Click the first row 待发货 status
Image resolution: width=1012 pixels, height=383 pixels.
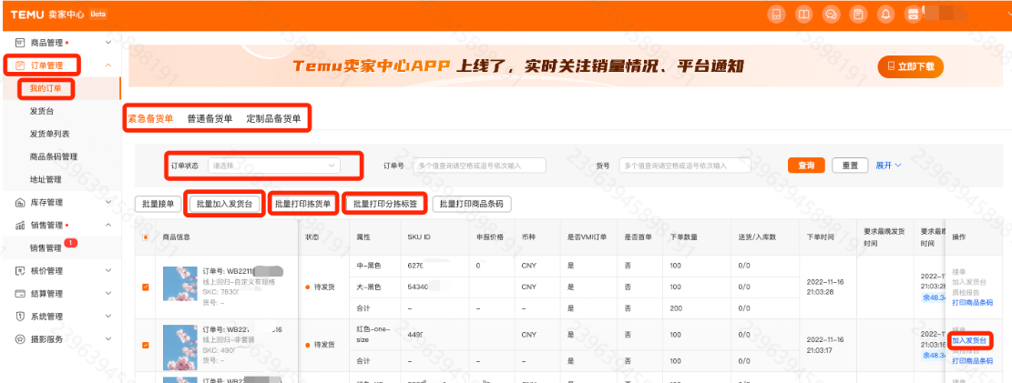(x=320, y=287)
